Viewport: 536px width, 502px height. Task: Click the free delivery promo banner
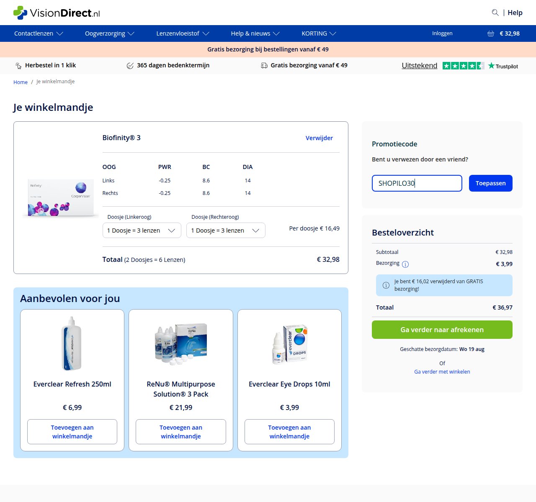(268, 49)
